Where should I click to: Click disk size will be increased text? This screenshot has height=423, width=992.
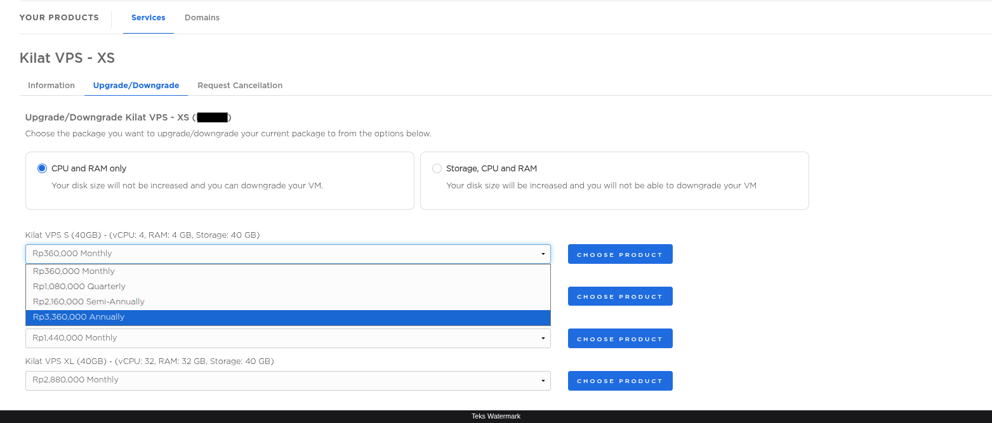(x=601, y=186)
